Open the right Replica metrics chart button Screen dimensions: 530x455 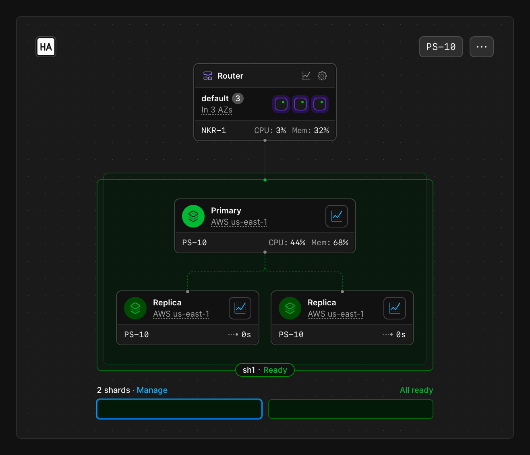point(395,308)
